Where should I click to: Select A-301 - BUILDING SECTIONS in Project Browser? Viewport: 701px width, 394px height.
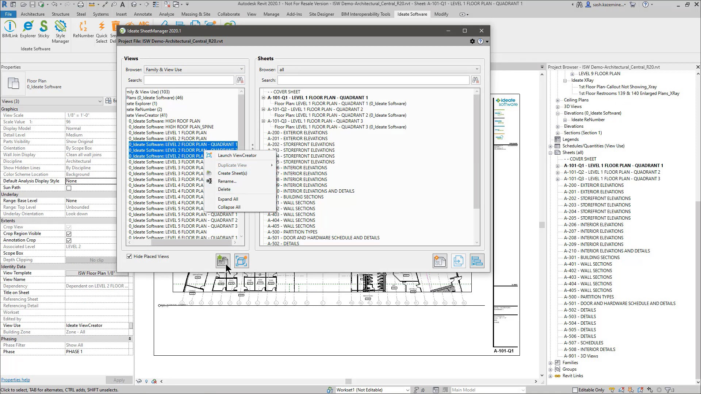[x=591, y=258]
